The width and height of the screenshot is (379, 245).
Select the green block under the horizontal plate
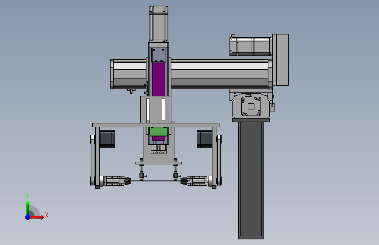(x=159, y=132)
